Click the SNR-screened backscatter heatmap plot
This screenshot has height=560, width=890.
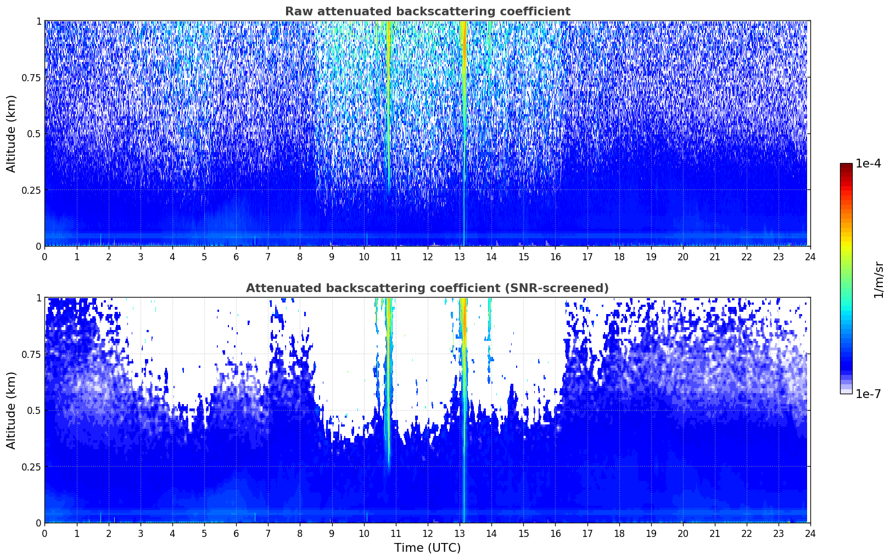427,410
